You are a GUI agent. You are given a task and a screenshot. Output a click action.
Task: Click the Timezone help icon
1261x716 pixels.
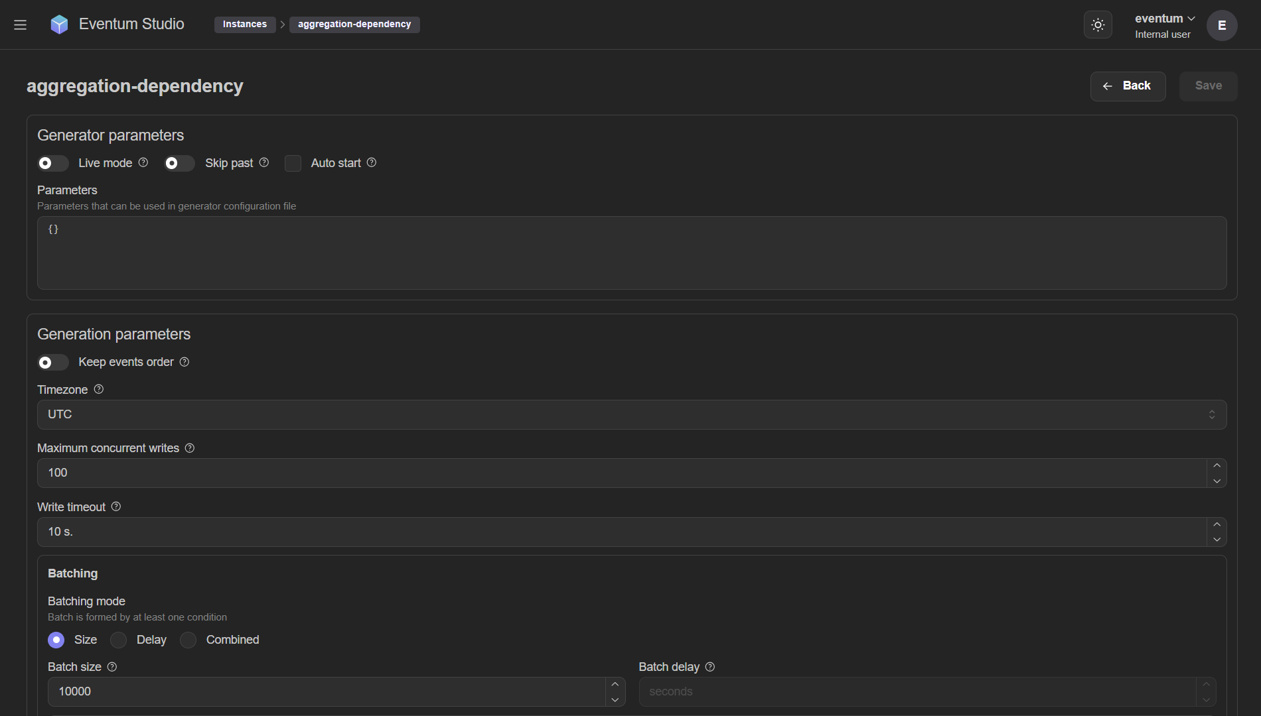coord(99,389)
